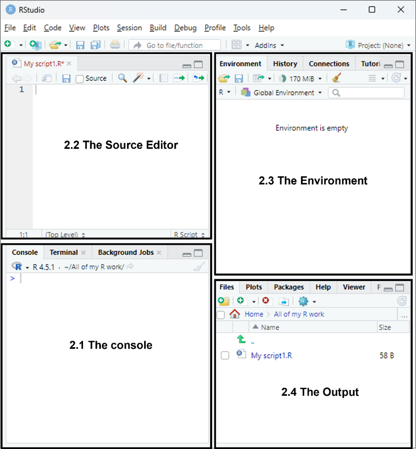Save current document from main toolbar
Screen dimensions: 416x449
80,45
